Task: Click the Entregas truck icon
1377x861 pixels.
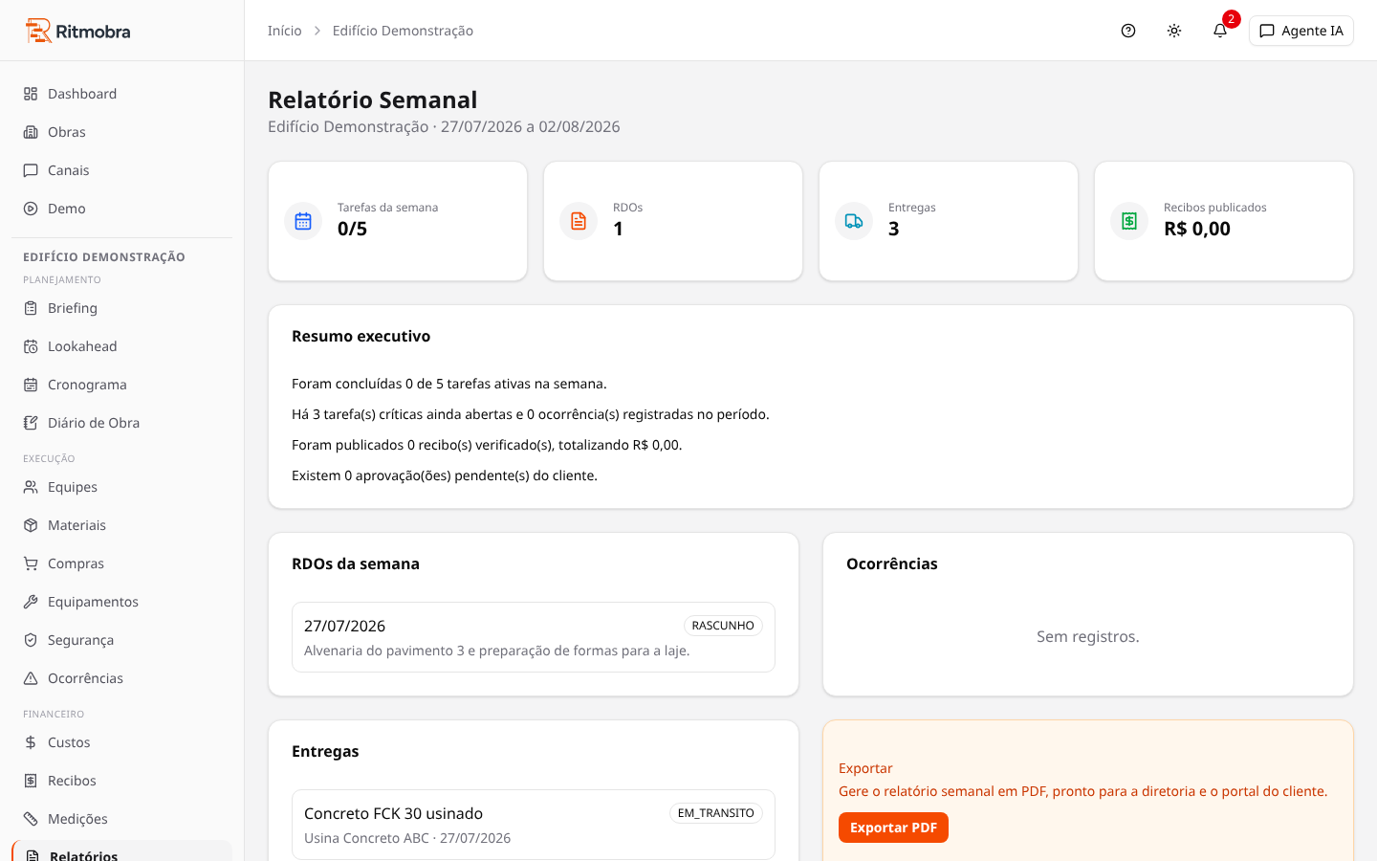Action: 854,221
